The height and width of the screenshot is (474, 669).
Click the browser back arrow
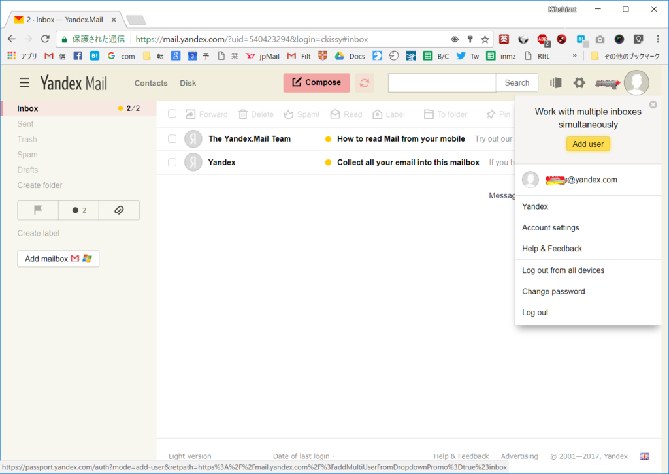(x=12, y=39)
